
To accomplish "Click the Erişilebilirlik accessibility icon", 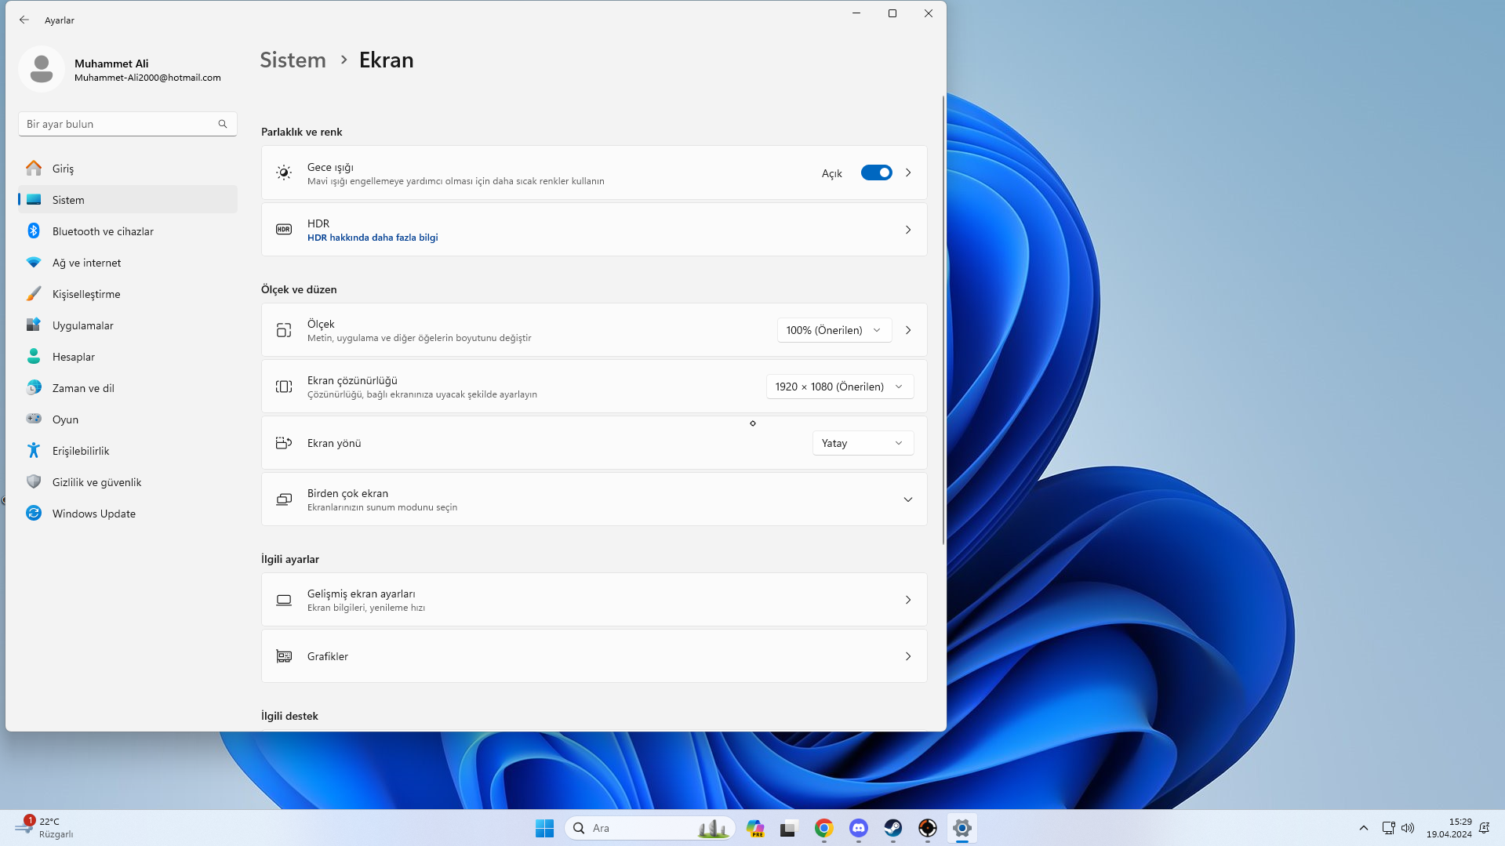I will click(x=34, y=450).
